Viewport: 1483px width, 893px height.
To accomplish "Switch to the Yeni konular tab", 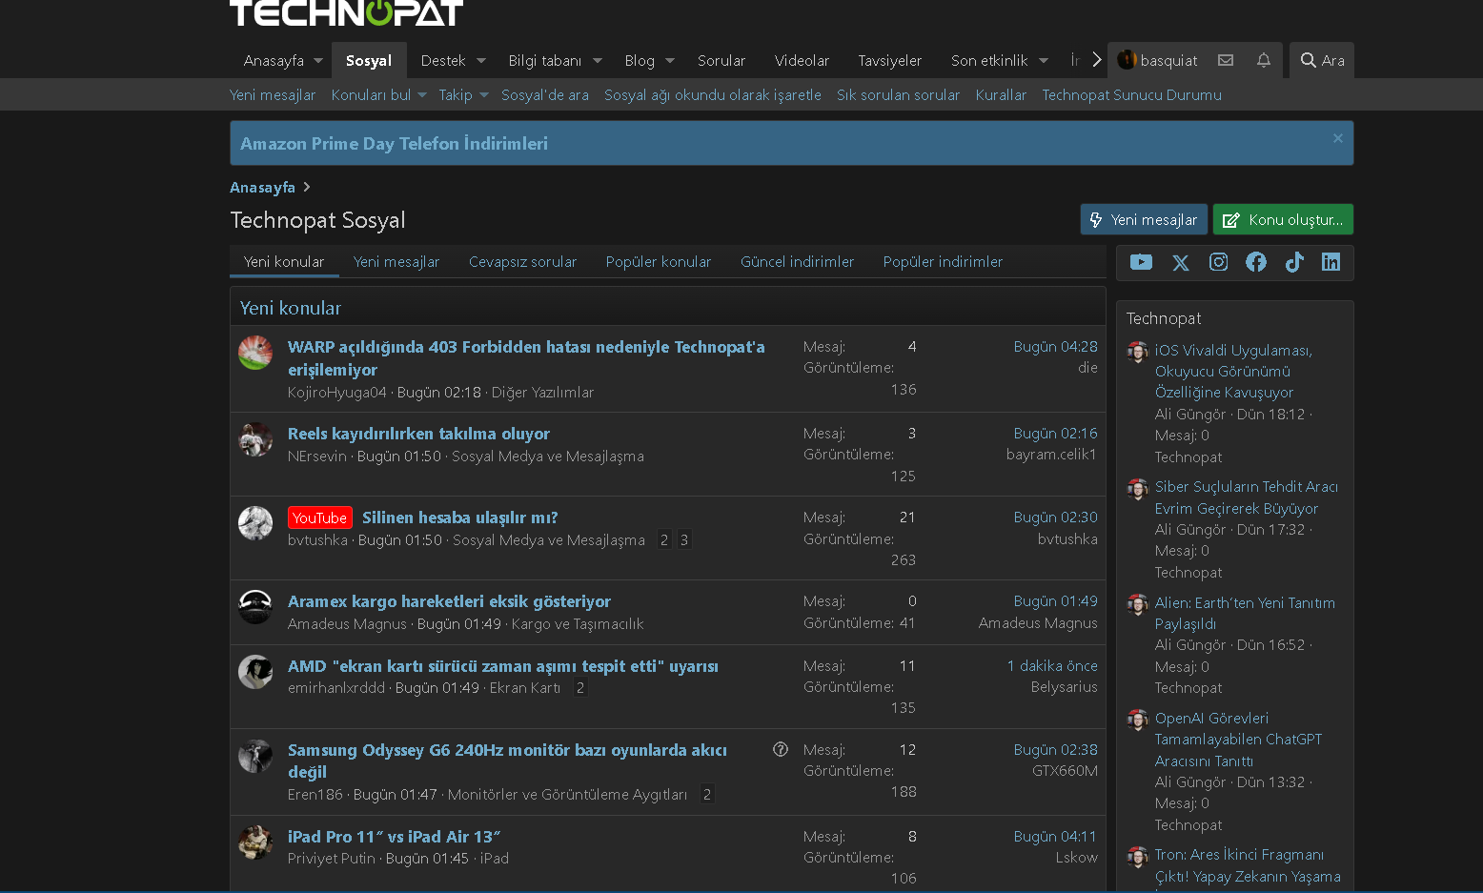I will click(284, 261).
